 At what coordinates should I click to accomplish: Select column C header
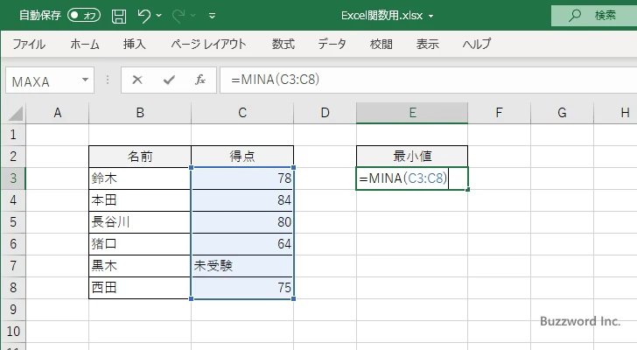click(x=242, y=113)
